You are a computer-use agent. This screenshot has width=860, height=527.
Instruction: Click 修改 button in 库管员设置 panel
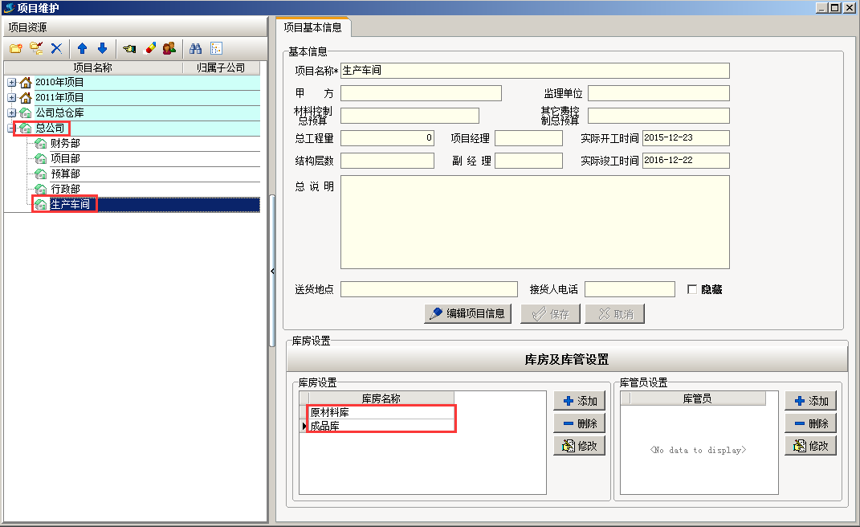click(x=810, y=445)
